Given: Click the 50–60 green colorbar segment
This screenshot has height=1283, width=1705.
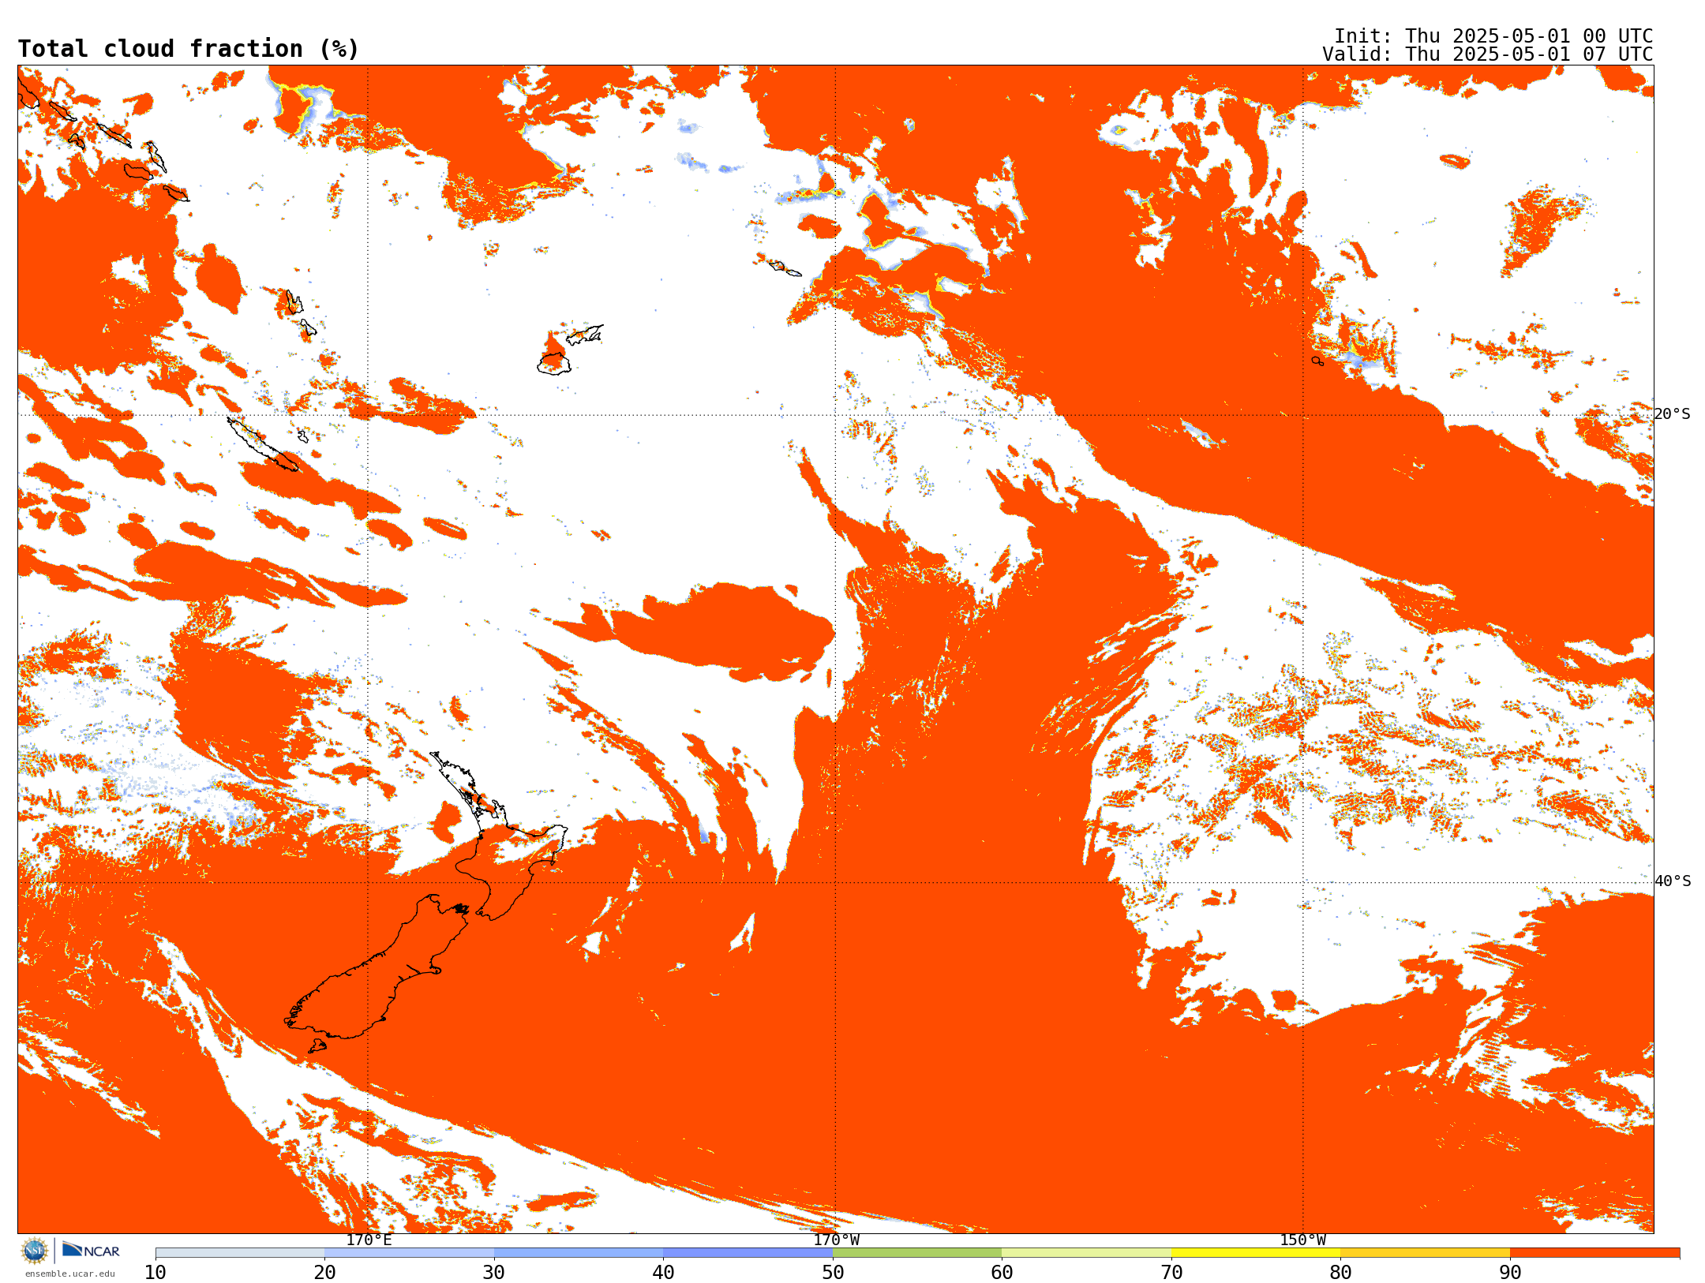Looking at the screenshot, I should coord(917,1253).
